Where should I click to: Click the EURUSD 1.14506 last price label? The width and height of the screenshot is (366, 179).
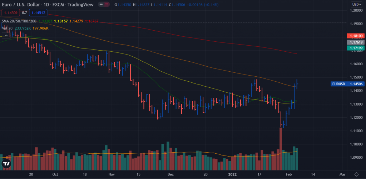point(347,84)
